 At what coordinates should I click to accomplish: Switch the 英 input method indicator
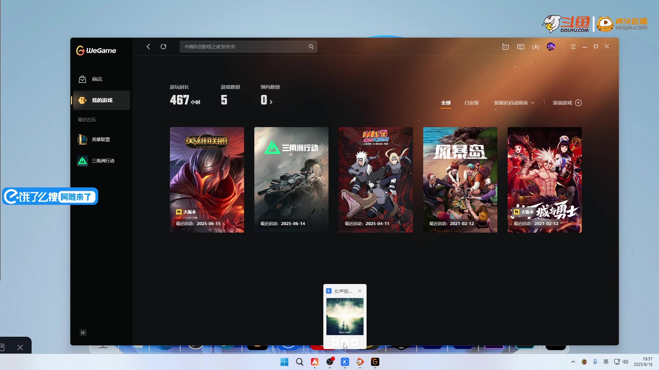pyautogui.click(x=606, y=362)
